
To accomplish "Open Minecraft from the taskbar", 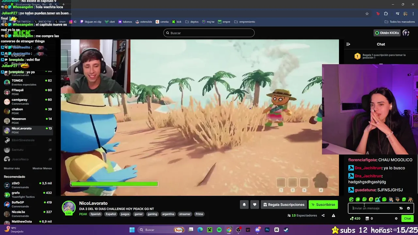I will click(x=210, y=230).
